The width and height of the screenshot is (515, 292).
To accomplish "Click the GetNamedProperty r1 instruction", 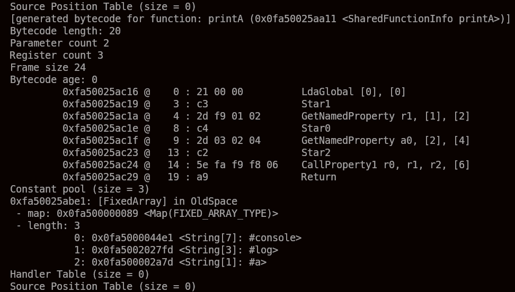I will pyautogui.click(x=385, y=116).
